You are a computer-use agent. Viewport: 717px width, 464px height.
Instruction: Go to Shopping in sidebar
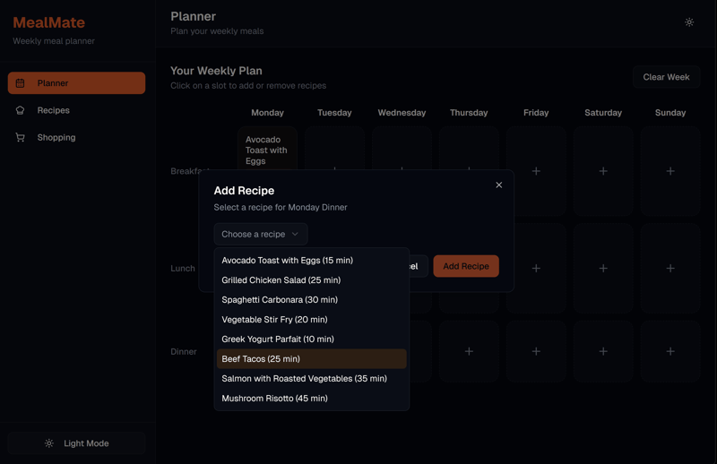pos(56,137)
